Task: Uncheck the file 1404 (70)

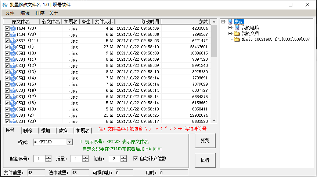Action: tap(7, 29)
